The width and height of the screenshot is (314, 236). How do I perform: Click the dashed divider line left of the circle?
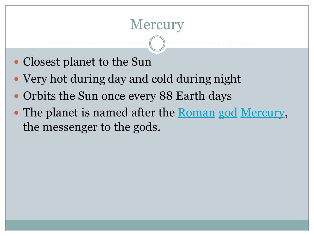click(x=76, y=44)
